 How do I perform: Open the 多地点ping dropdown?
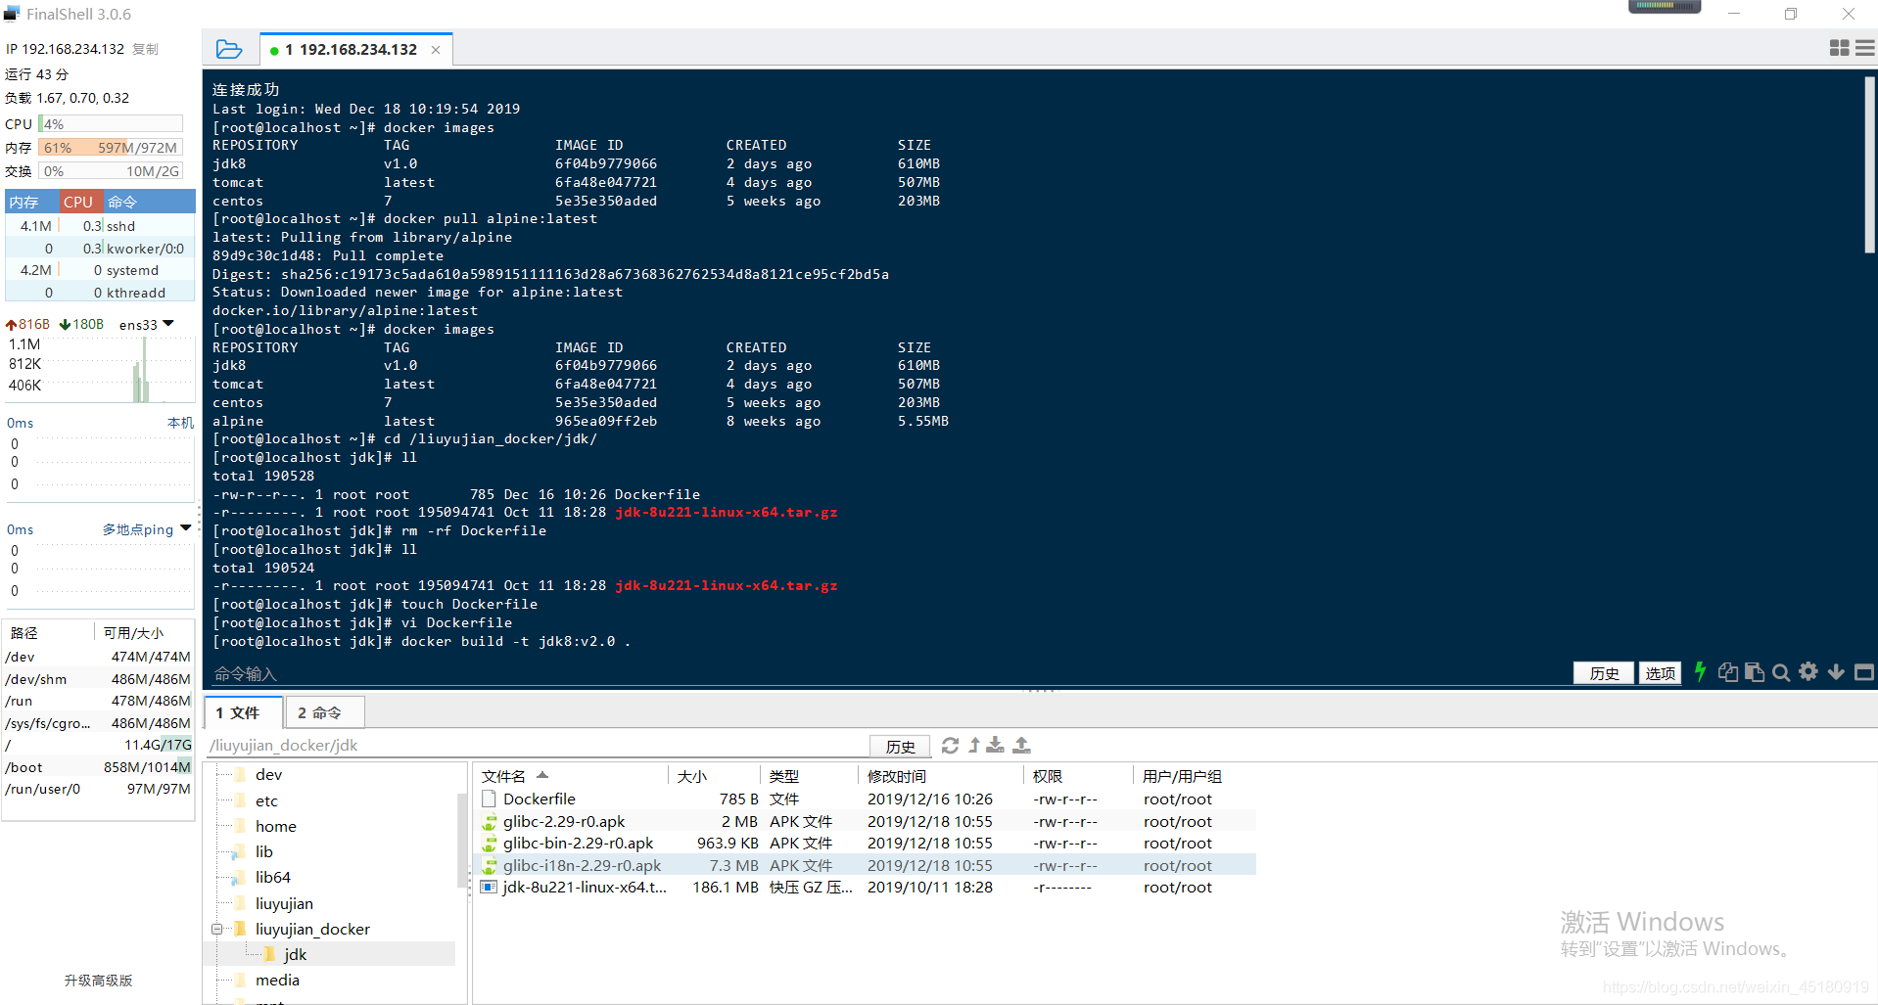147,529
